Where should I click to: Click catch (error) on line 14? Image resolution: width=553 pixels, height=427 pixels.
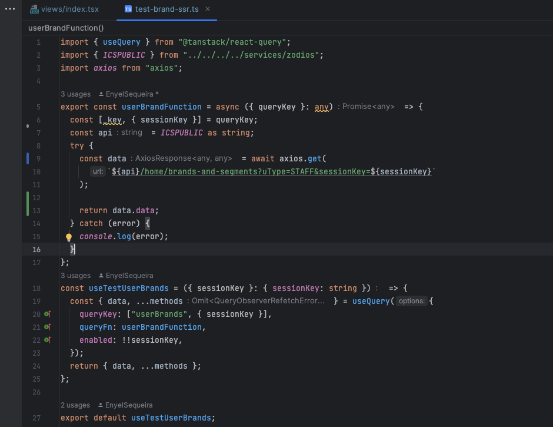[x=109, y=224]
